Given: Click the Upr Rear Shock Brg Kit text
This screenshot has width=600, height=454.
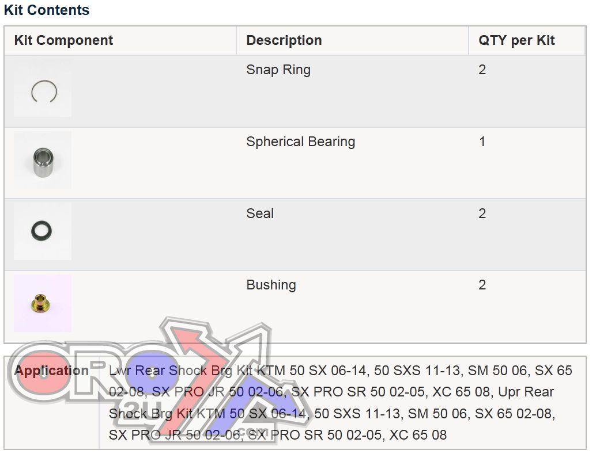Looking at the screenshot, I should [x=526, y=392].
